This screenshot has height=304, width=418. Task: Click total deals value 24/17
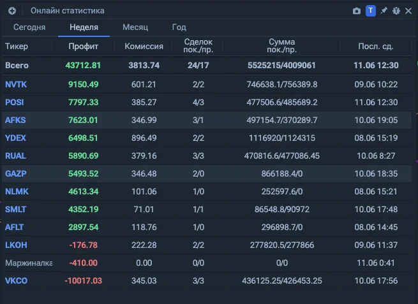tap(198, 66)
